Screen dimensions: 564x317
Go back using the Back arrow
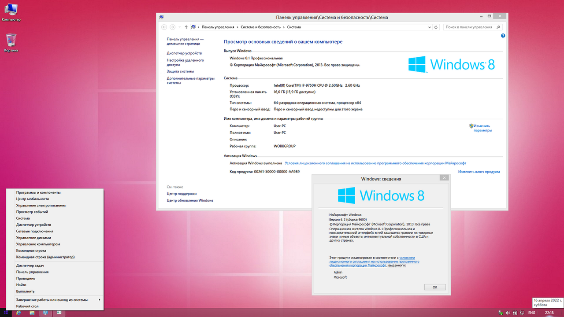click(164, 27)
